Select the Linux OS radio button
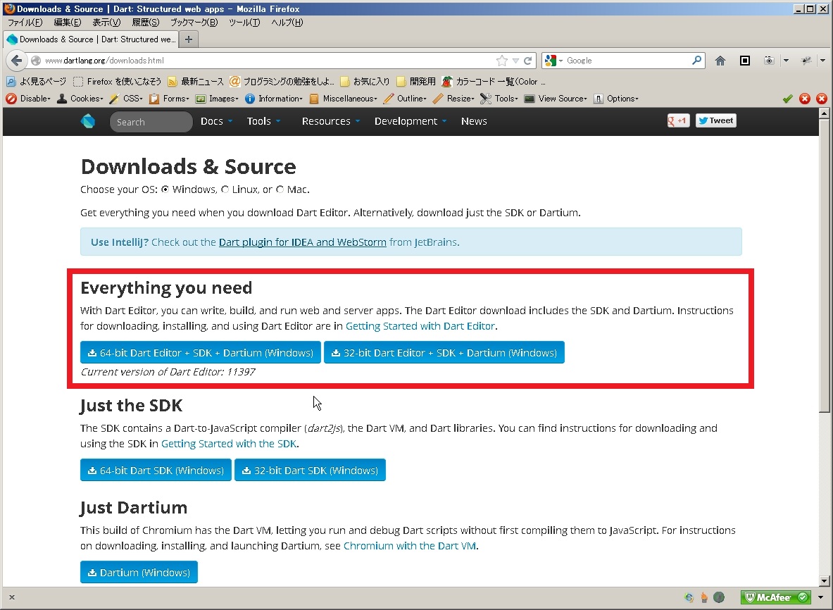This screenshot has width=833, height=610. [225, 189]
